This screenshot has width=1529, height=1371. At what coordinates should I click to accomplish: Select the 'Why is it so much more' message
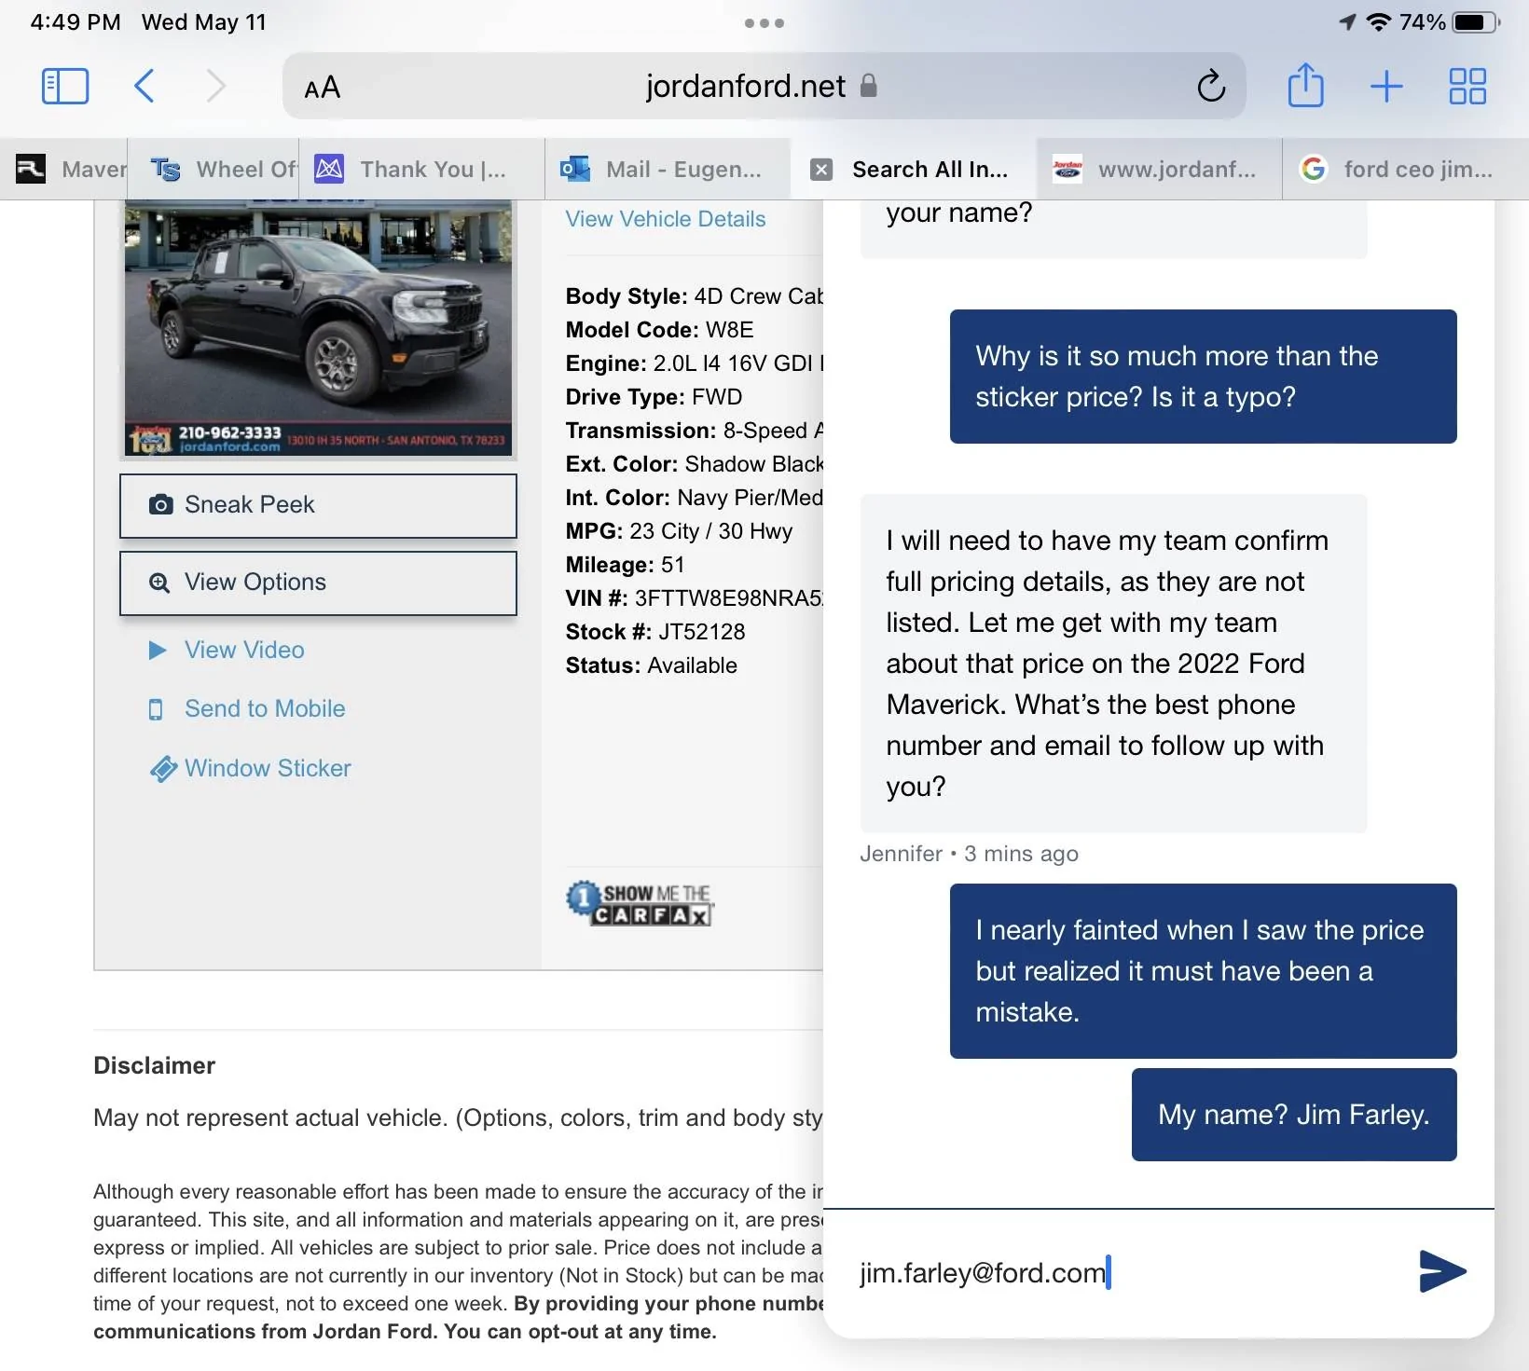[1203, 377]
